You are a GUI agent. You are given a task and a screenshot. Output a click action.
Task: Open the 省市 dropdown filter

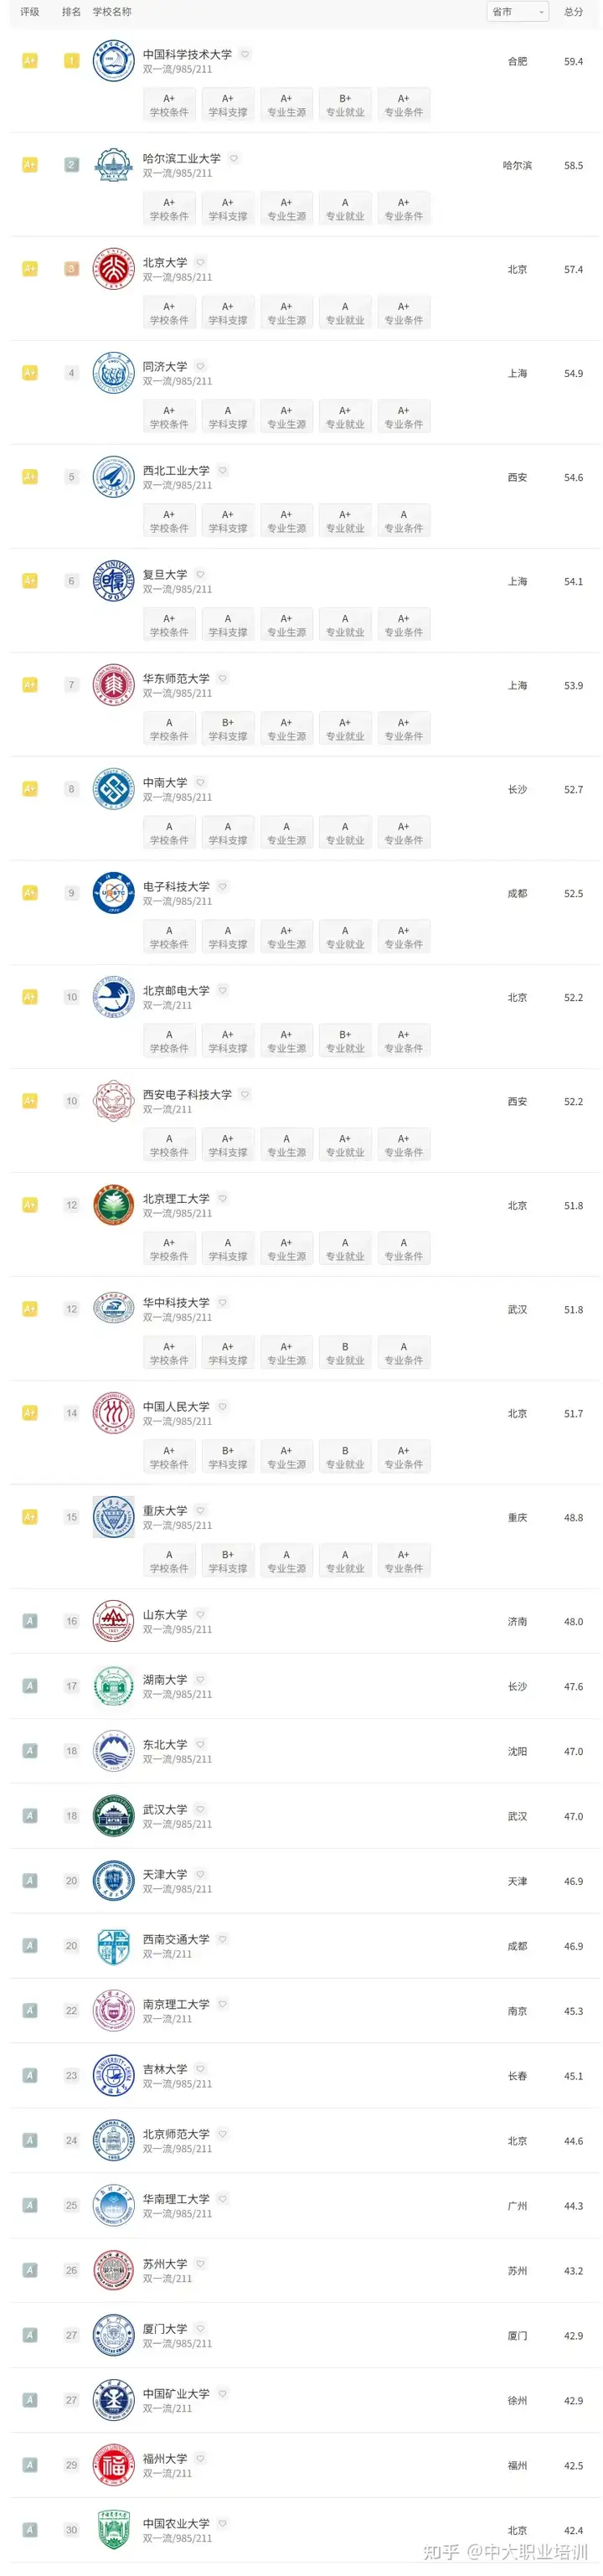[x=518, y=12]
